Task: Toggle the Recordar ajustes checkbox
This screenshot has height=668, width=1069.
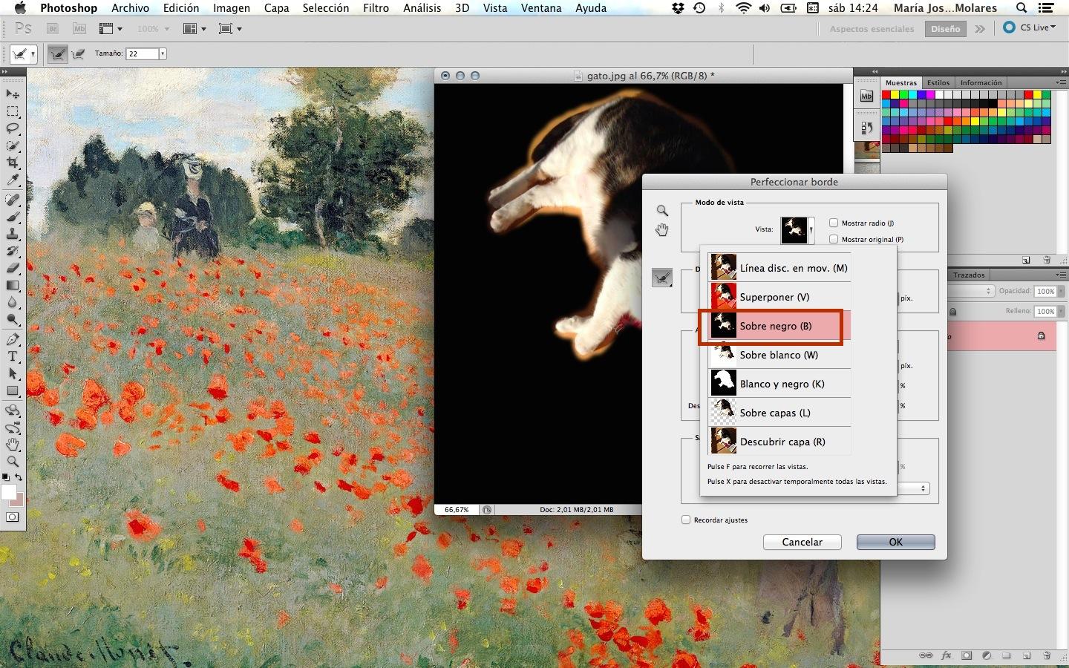Action: click(x=686, y=520)
